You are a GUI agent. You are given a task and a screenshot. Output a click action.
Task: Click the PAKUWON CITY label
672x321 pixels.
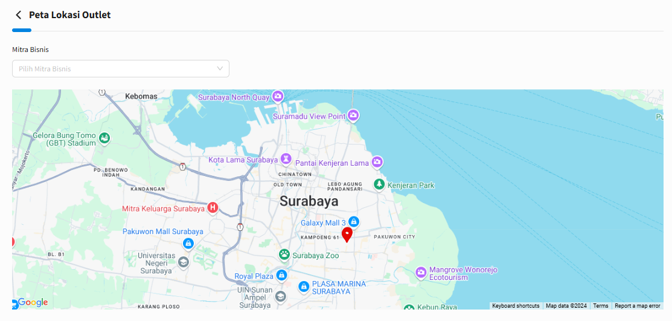394,237
